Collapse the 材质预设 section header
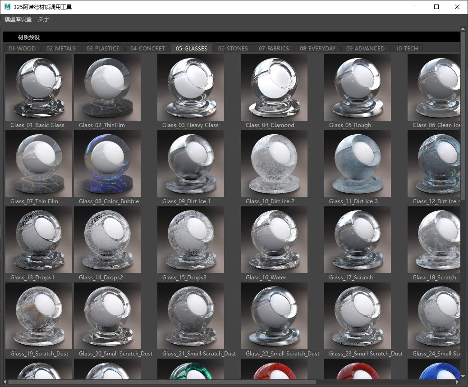 pos(29,37)
